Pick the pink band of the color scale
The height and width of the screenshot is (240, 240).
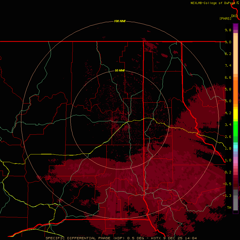click(235, 162)
